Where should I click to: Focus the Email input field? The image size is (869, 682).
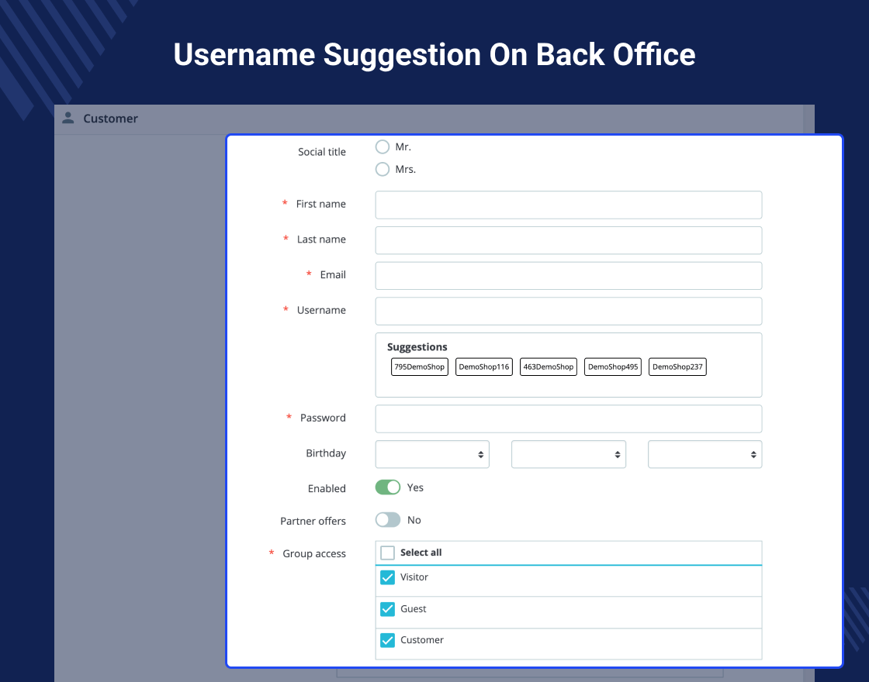click(569, 276)
